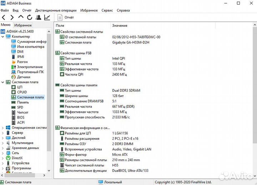Select the Дополнительные функции row

tap(104, 171)
